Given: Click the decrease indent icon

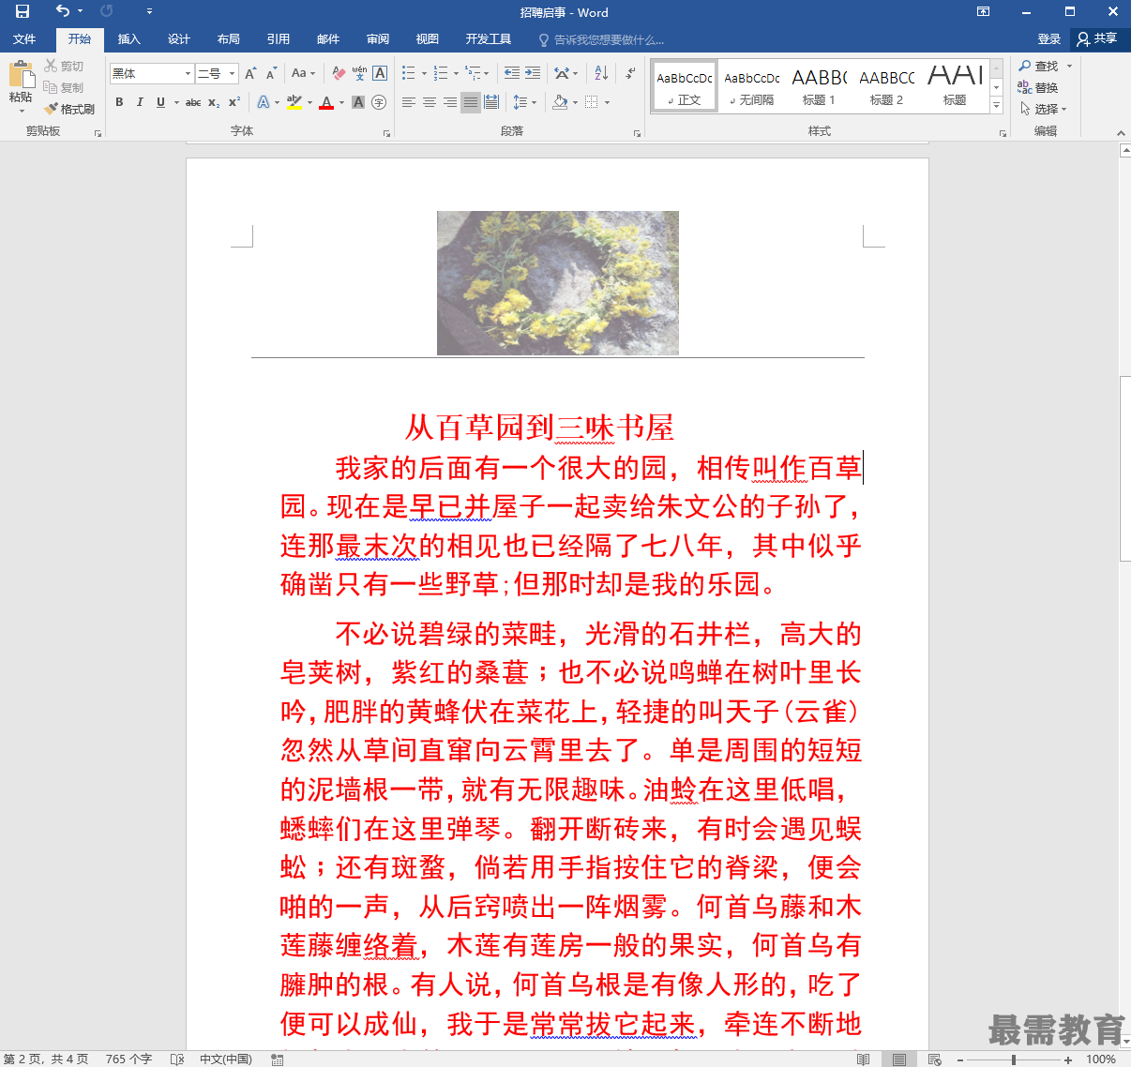Looking at the screenshot, I should pyautogui.click(x=511, y=73).
